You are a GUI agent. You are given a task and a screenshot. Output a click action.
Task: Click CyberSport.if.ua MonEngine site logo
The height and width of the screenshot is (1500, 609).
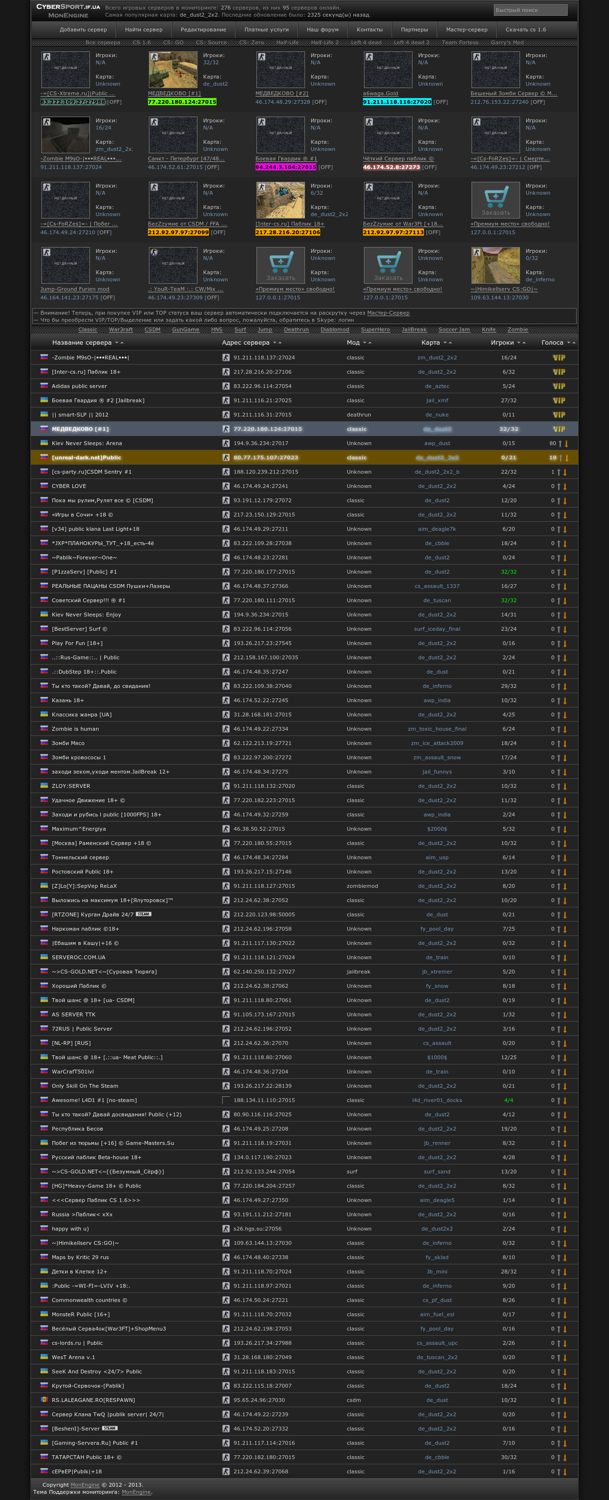(x=68, y=10)
